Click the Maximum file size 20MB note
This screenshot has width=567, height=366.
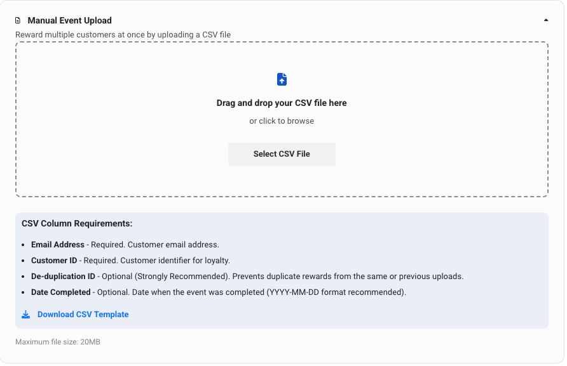tap(58, 343)
